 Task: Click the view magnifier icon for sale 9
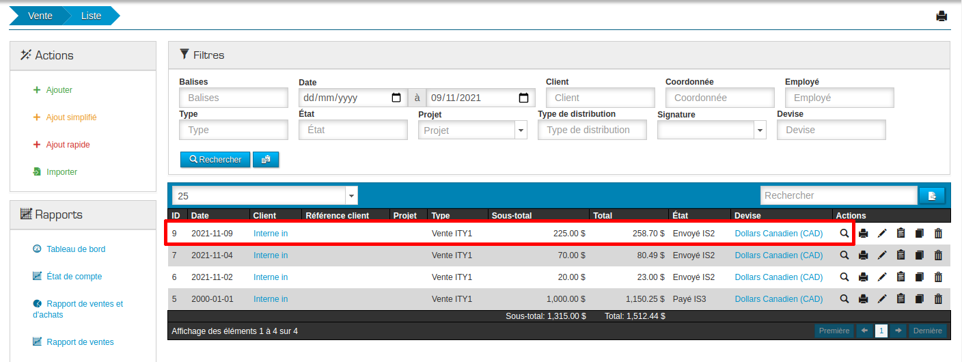tap(844, 234)
